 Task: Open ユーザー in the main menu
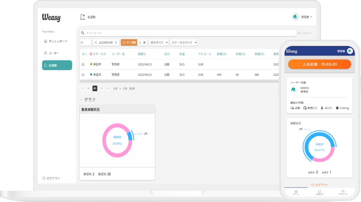[52, 53]
